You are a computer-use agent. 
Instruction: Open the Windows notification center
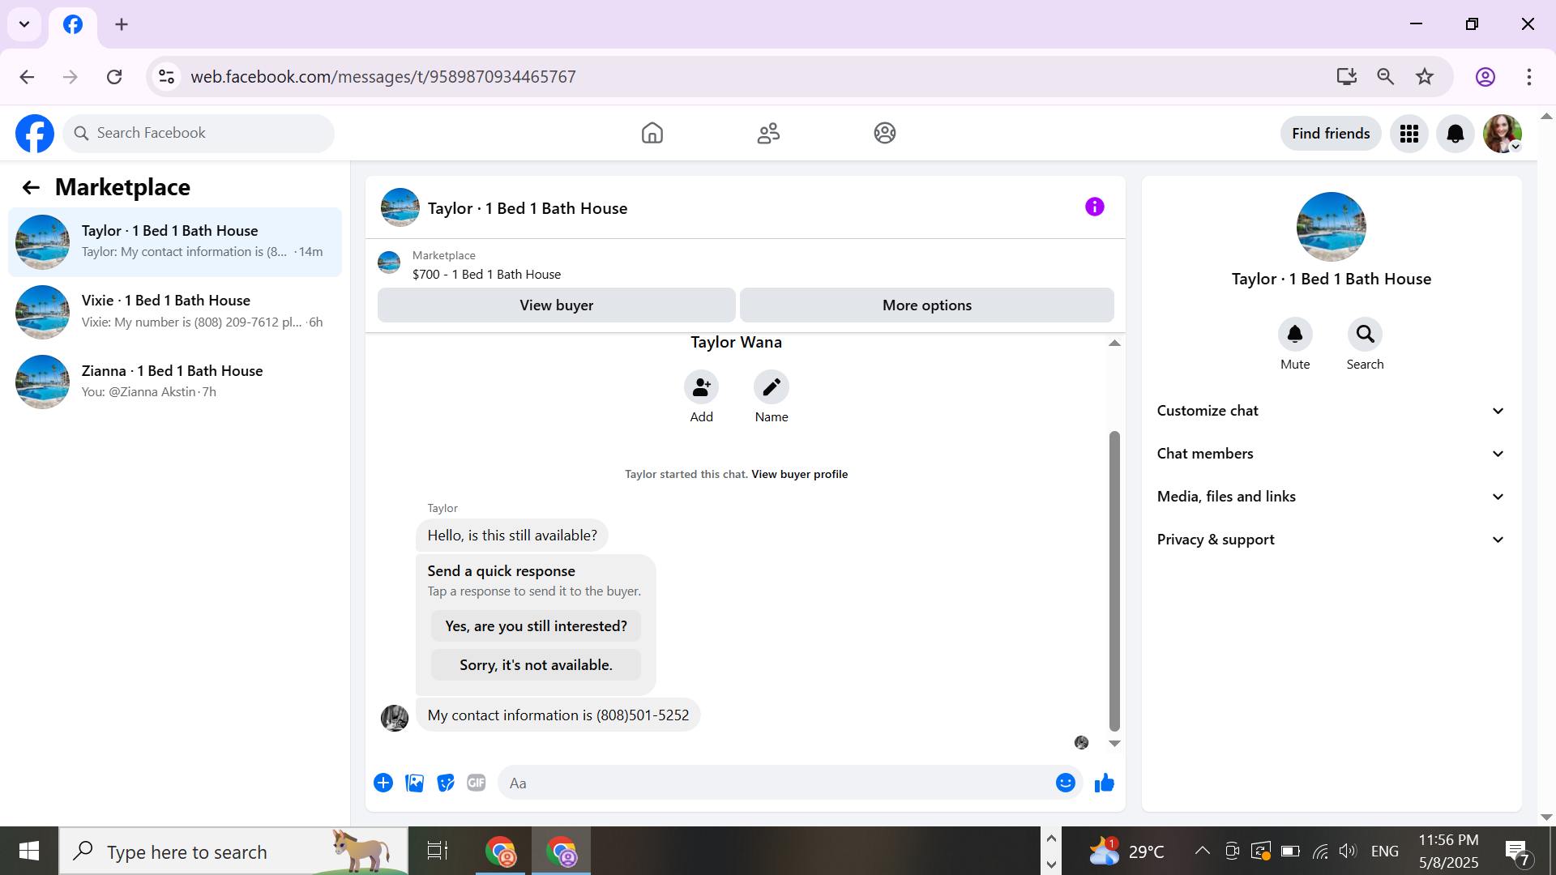click(x=1517, y=852)
